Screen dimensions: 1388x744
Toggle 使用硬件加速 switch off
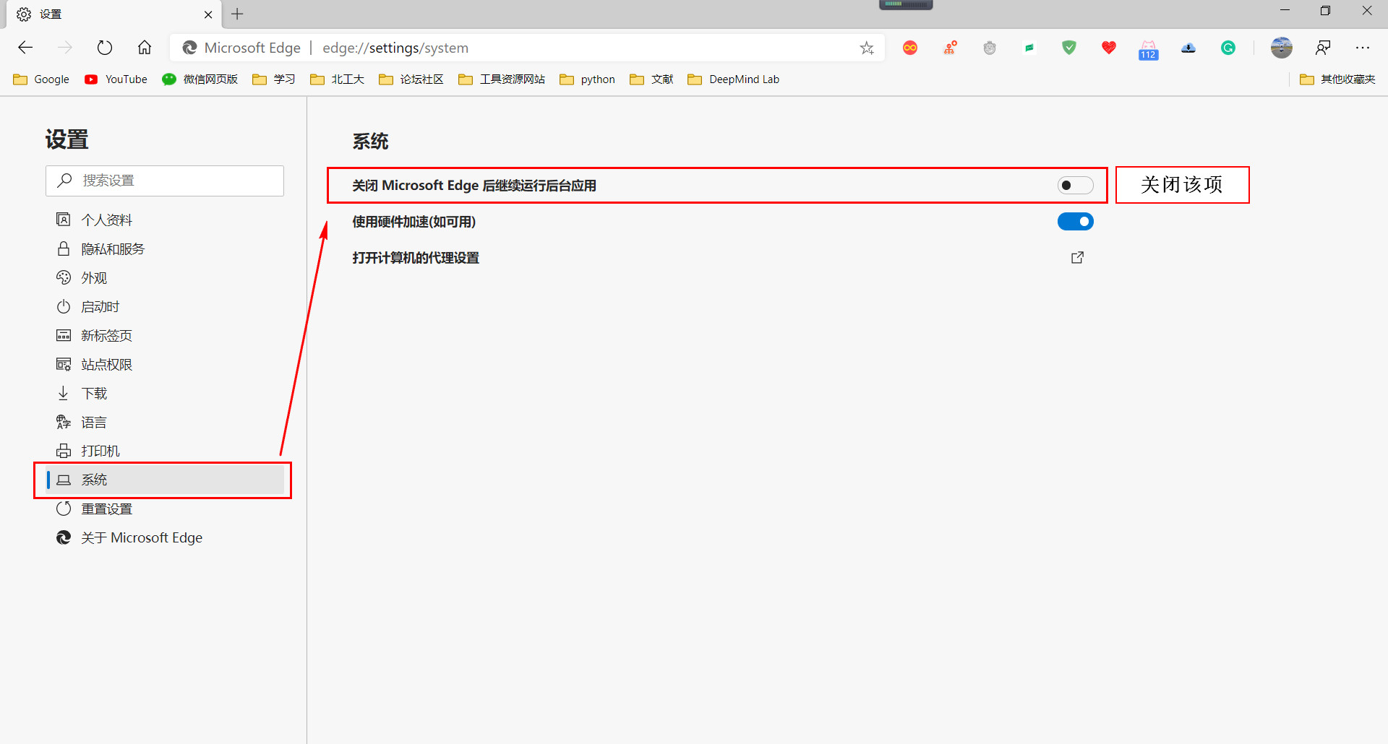click(1076, 222)
